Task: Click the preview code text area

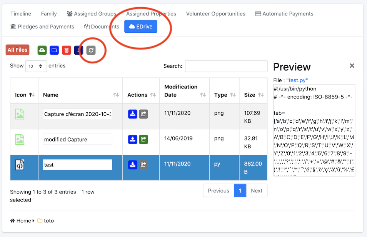Action: tap(314, 130)
